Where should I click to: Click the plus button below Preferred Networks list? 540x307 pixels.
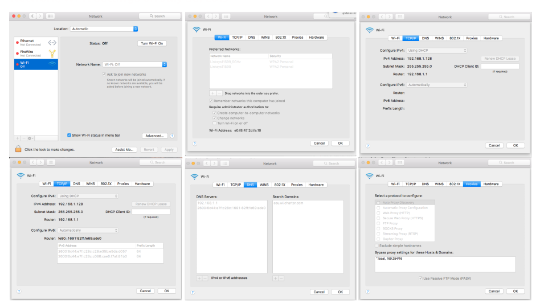212,92
